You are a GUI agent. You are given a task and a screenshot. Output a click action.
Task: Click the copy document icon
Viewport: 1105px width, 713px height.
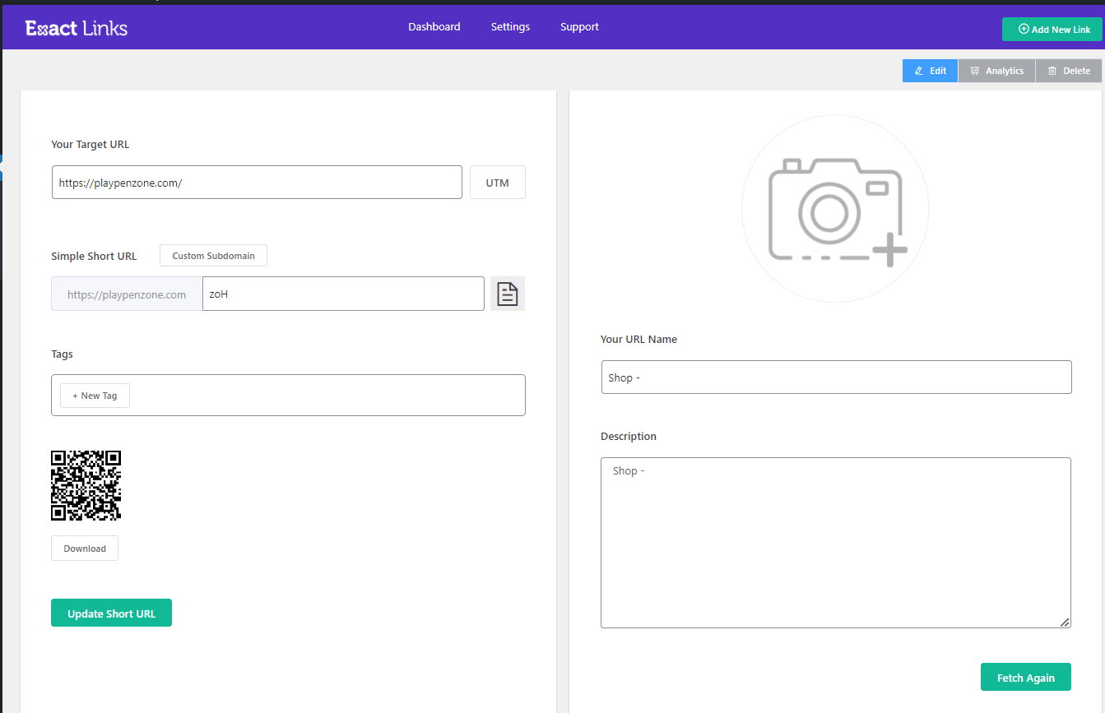pyautogui.click(x=508, y=294)
